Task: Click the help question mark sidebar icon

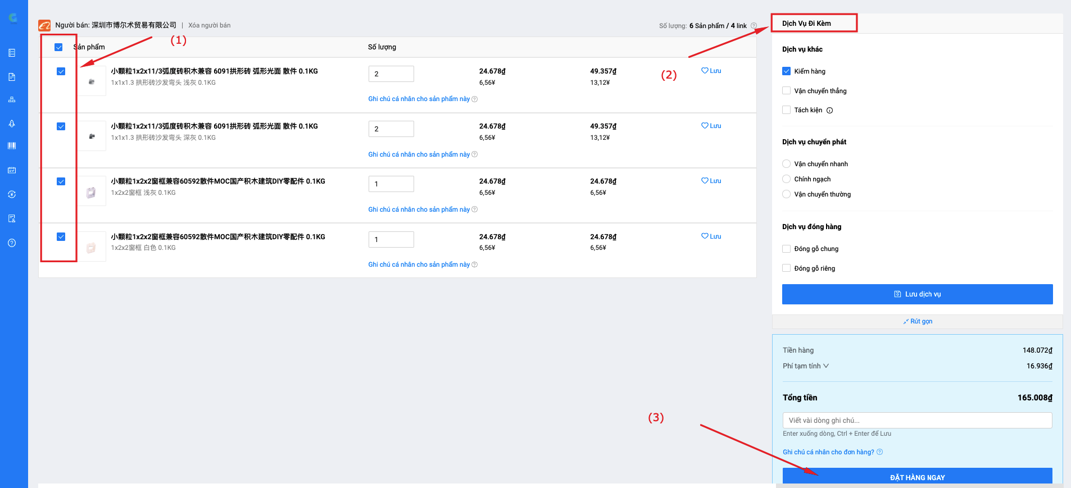Action: (12, 243)
